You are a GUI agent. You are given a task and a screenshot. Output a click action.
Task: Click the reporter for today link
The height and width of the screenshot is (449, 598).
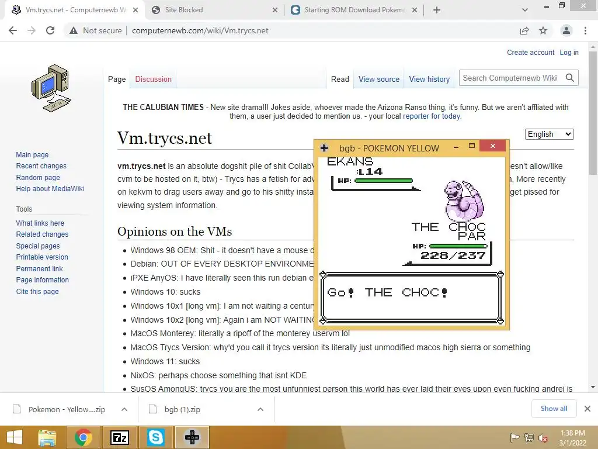[432, 116]
